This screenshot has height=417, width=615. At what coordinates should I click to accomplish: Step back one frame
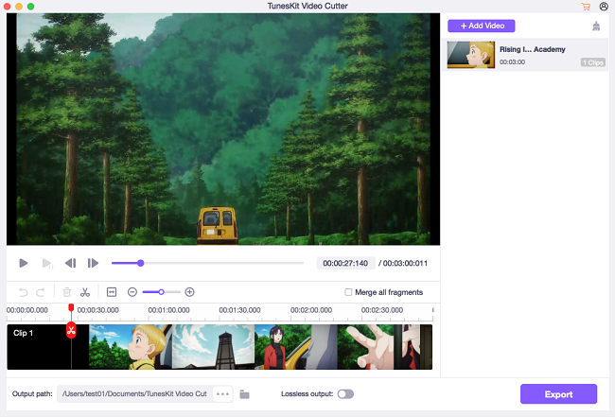pos(70,263)
